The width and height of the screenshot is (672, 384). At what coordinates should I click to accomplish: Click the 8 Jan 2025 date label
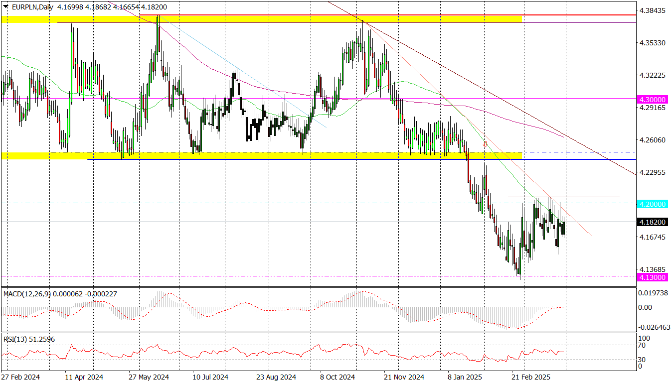[465, 378]
